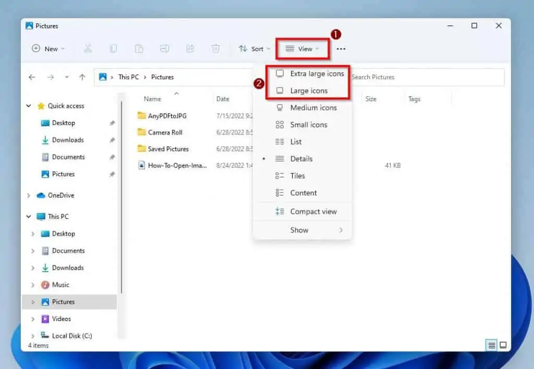Viewport: 534px width, 369px height.
Task: Click the Delete trash can icon
Action: pyautogui.click(x=215, y=48)
